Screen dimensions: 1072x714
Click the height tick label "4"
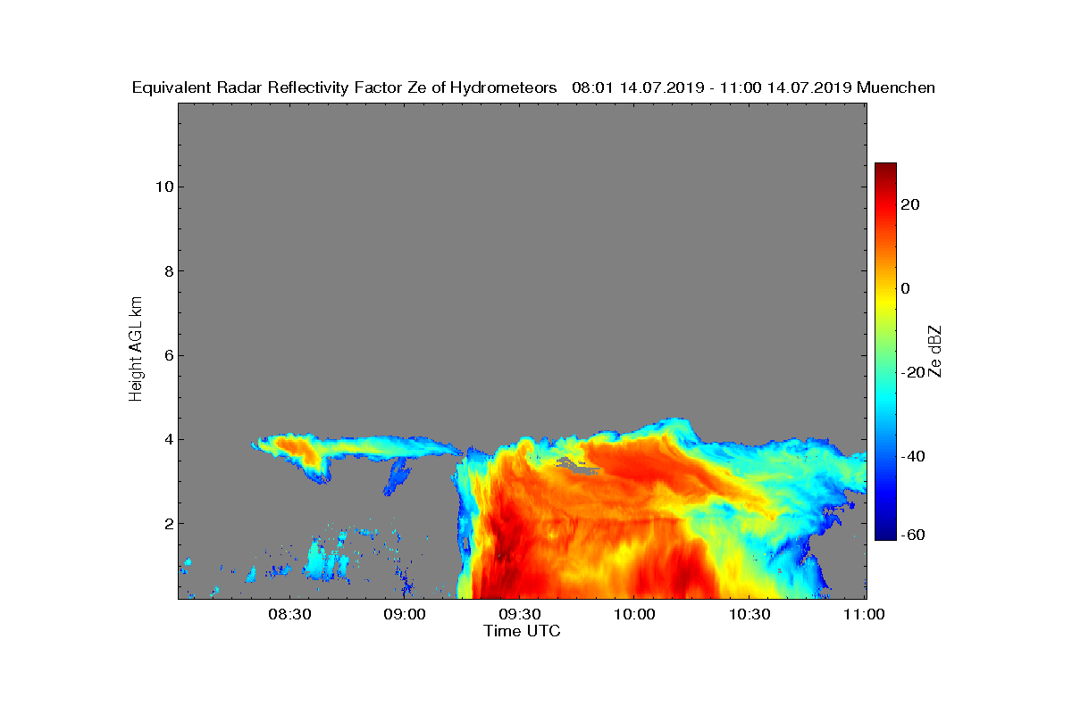[167, 439]
